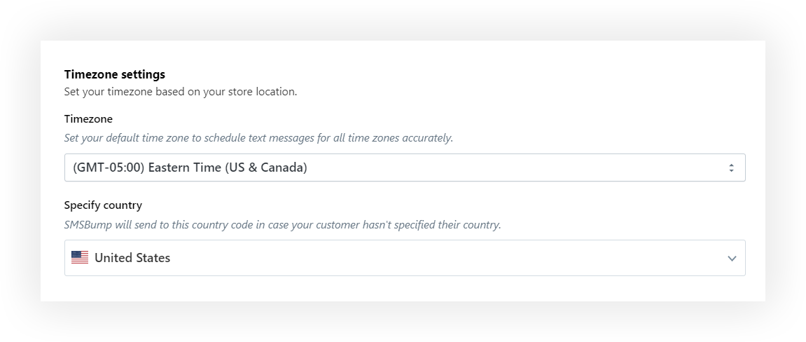Click the Specify country label
806x342 pixels.
click(103, 205)
